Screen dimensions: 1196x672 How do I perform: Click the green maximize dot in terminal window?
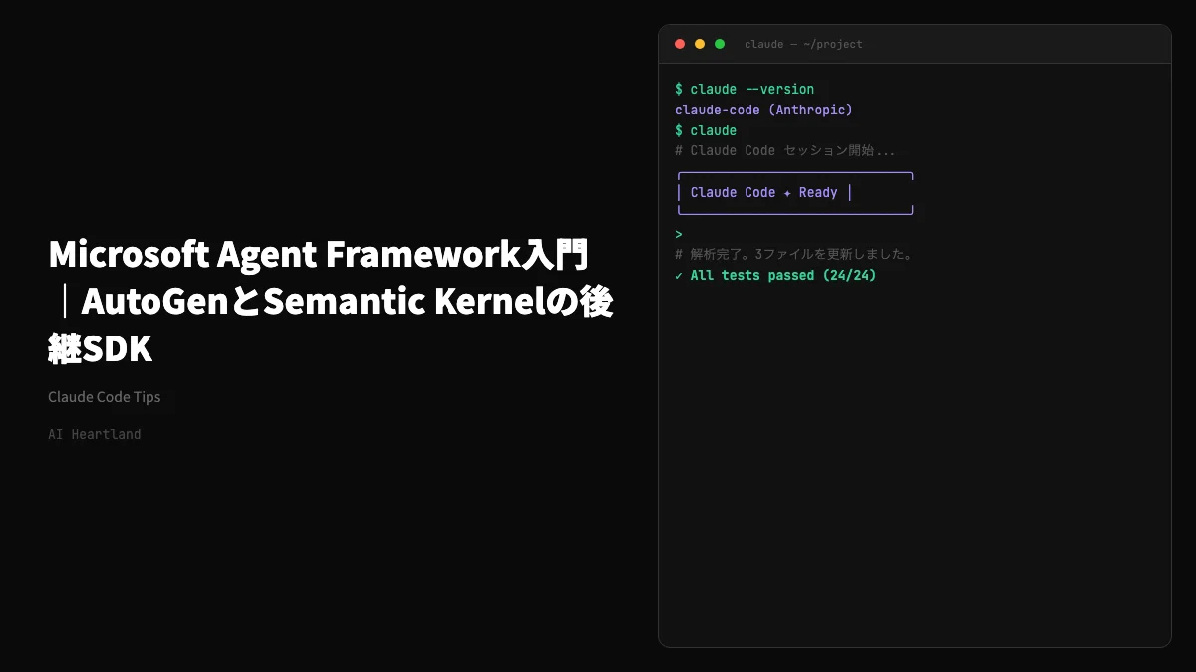[720, 44]
